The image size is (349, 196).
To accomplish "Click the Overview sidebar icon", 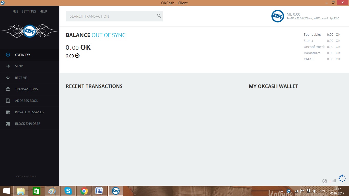I will [x=8, y=55].
